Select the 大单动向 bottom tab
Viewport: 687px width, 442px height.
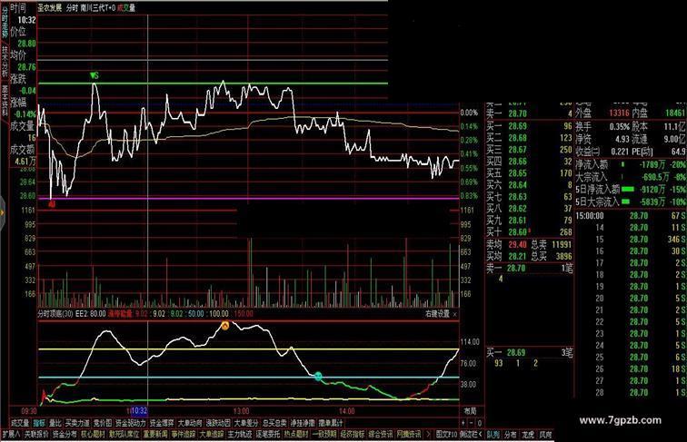click(190, 423)
